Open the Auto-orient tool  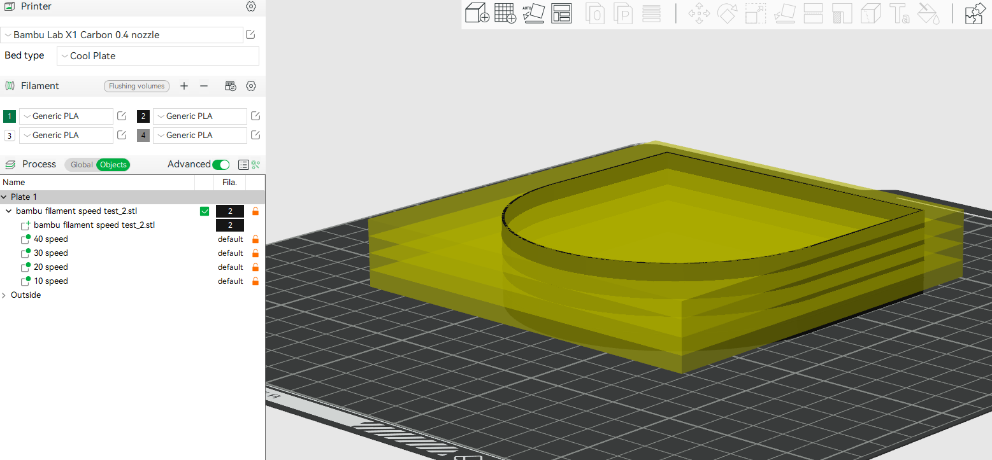pos(534,13)
